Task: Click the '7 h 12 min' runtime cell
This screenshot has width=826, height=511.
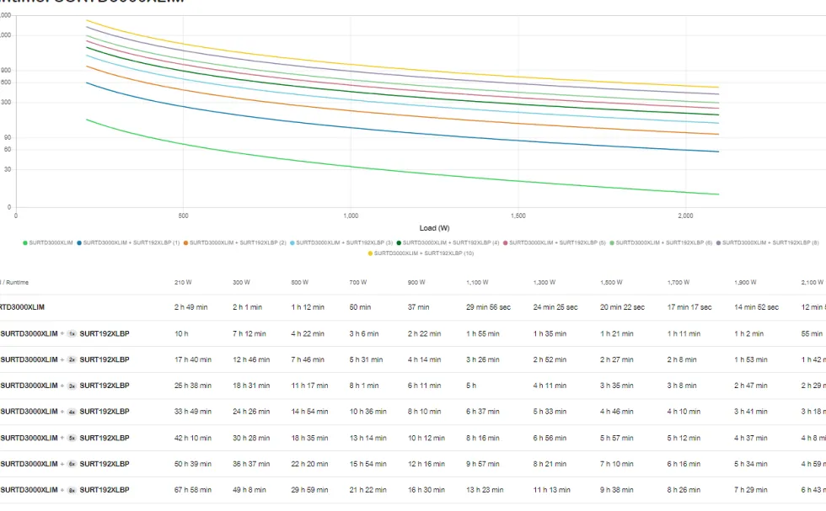Action: click(x=249, y=333)
